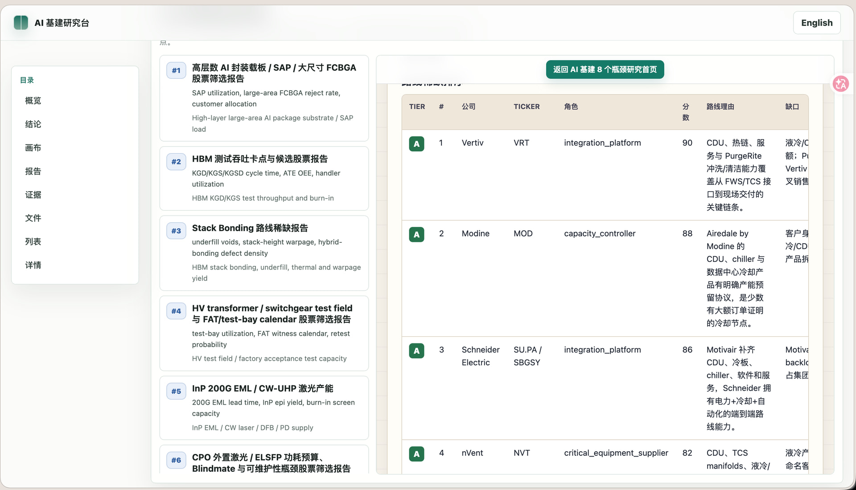Click the TICKER column header

tap(527, 106)
